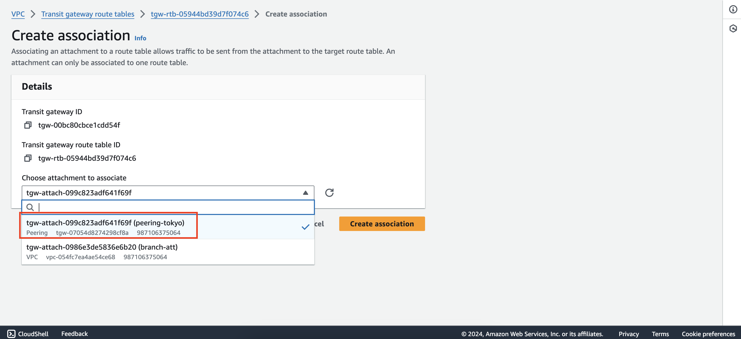Click the refresh icon next to attachment dropdown
This screenshot has height=339, width=741.
(x=330, y=193)
